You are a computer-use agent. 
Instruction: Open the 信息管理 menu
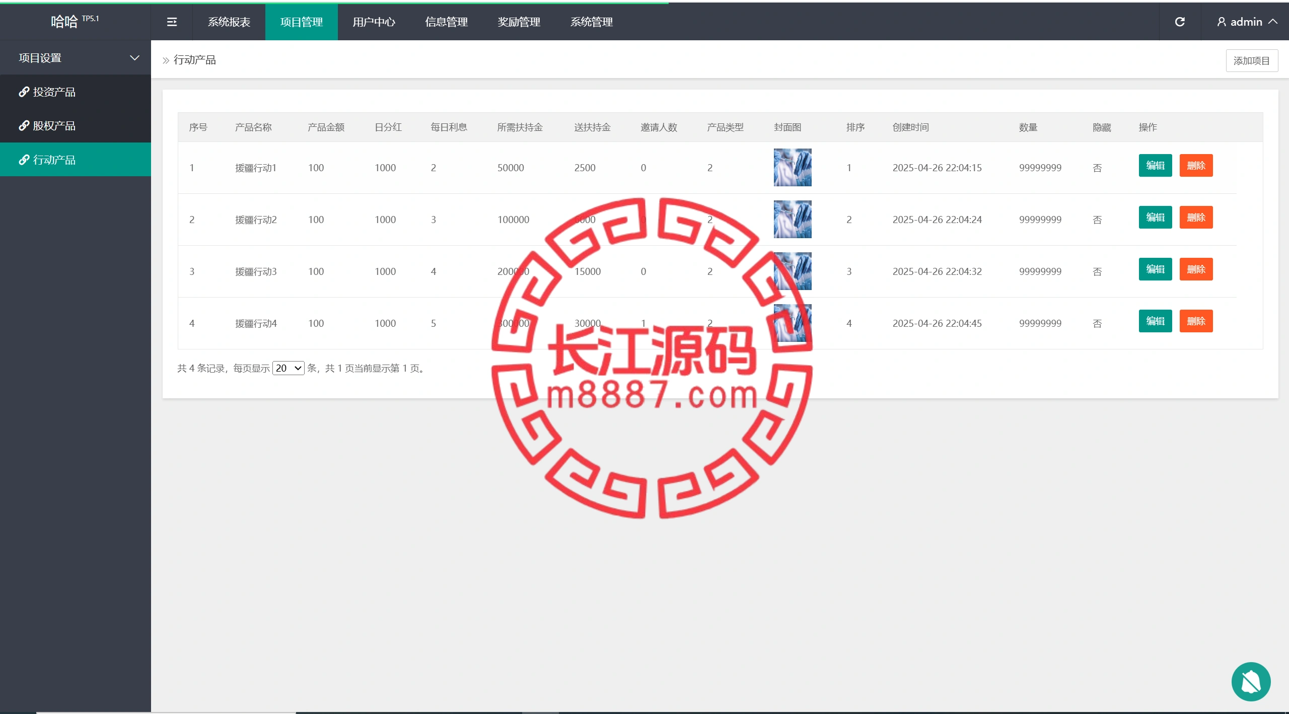pyautogui.click(x=447, y=22)
